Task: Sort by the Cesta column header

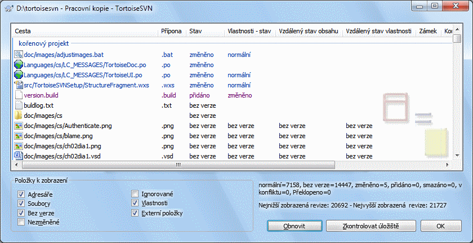Action: click(86, 31)
